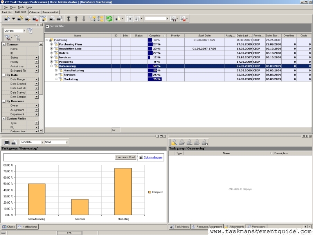Click the refresh icon in the toolbar
This screenshot has height=235, width=313.
109,18
